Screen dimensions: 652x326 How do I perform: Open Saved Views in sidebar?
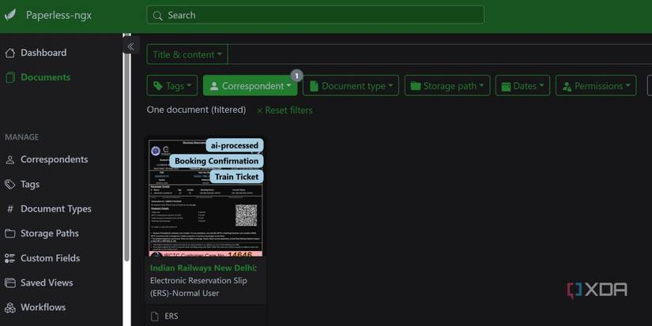click(47, 283)
